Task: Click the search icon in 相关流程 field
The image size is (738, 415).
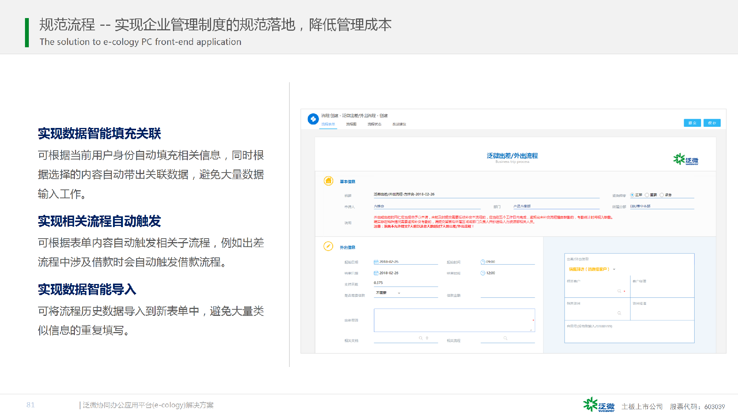Action: 505,338
